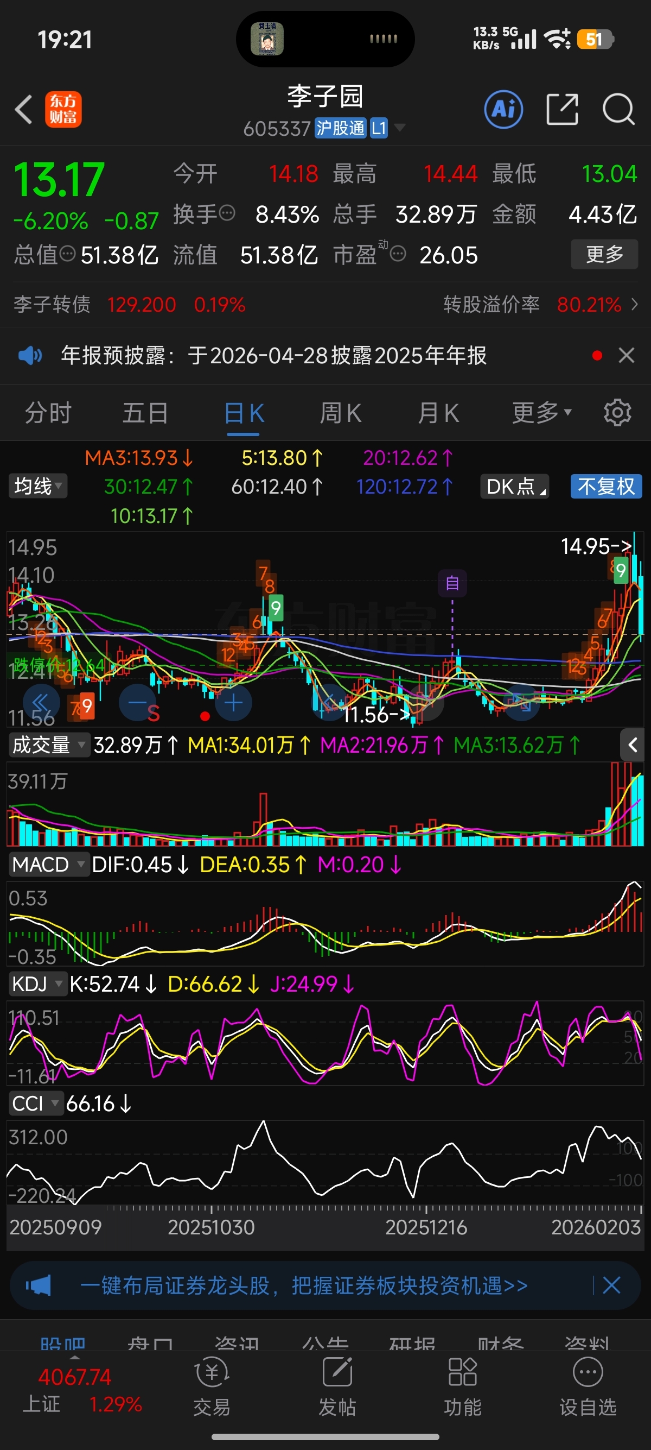This screenshot has height=1450, width=651.
Task: Open KDJ indicator dropdown
Action: 37,984
